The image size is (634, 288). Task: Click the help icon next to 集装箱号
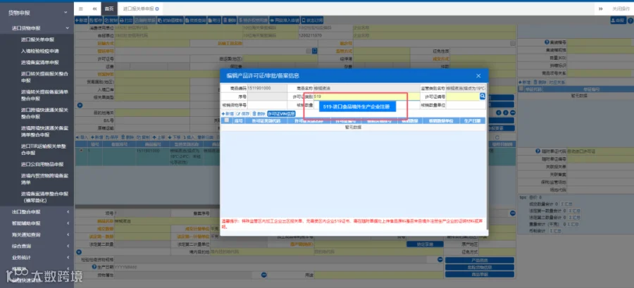tap(546, 42)
